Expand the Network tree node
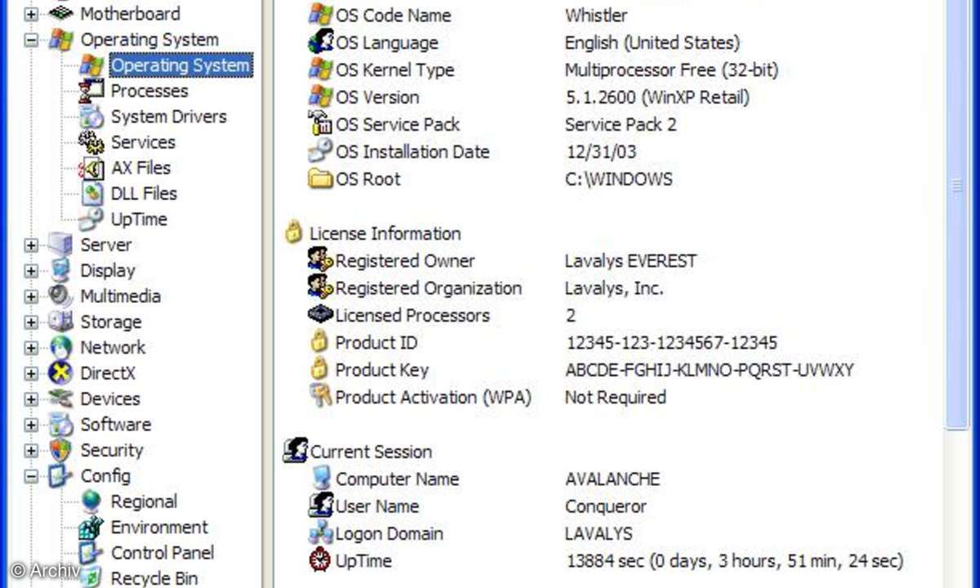The image size is (980, 588). (x=31, y=348)
